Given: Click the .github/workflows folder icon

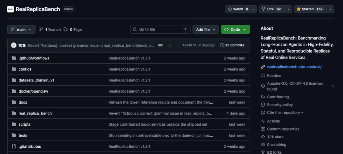Looking at the screenshot, I should tap(14, 58).
